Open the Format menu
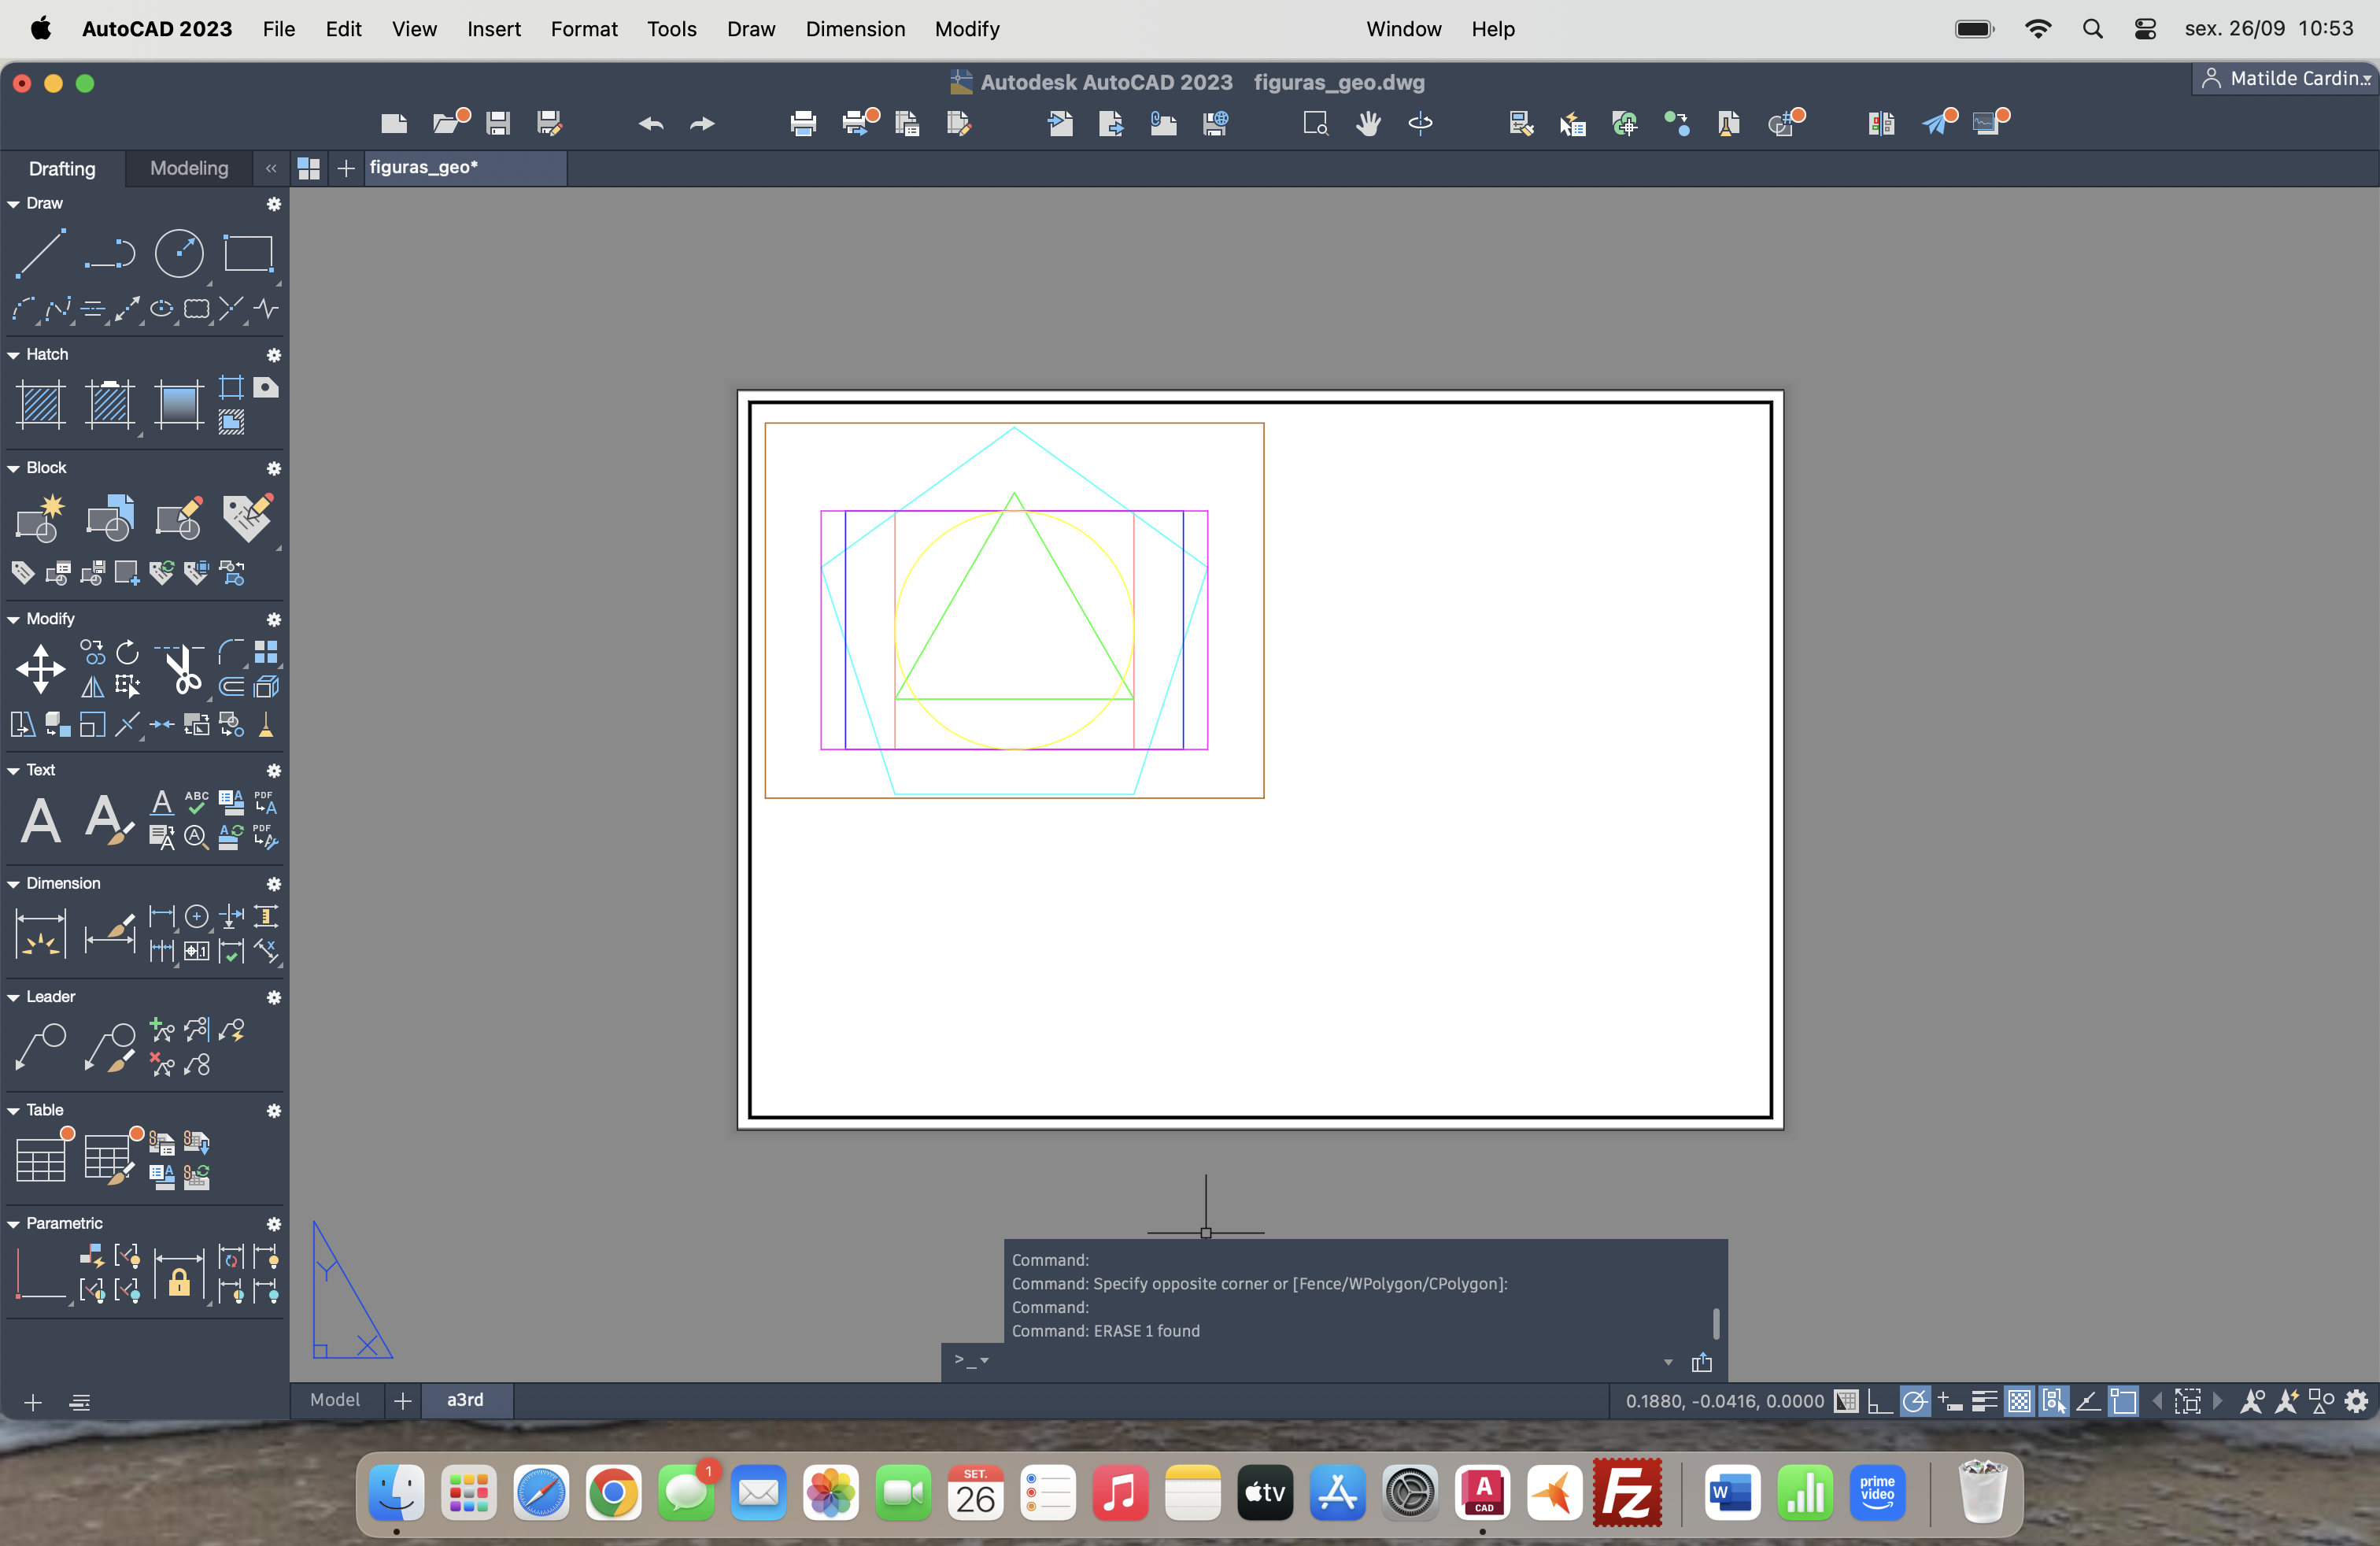 click(x=583, y=29)
